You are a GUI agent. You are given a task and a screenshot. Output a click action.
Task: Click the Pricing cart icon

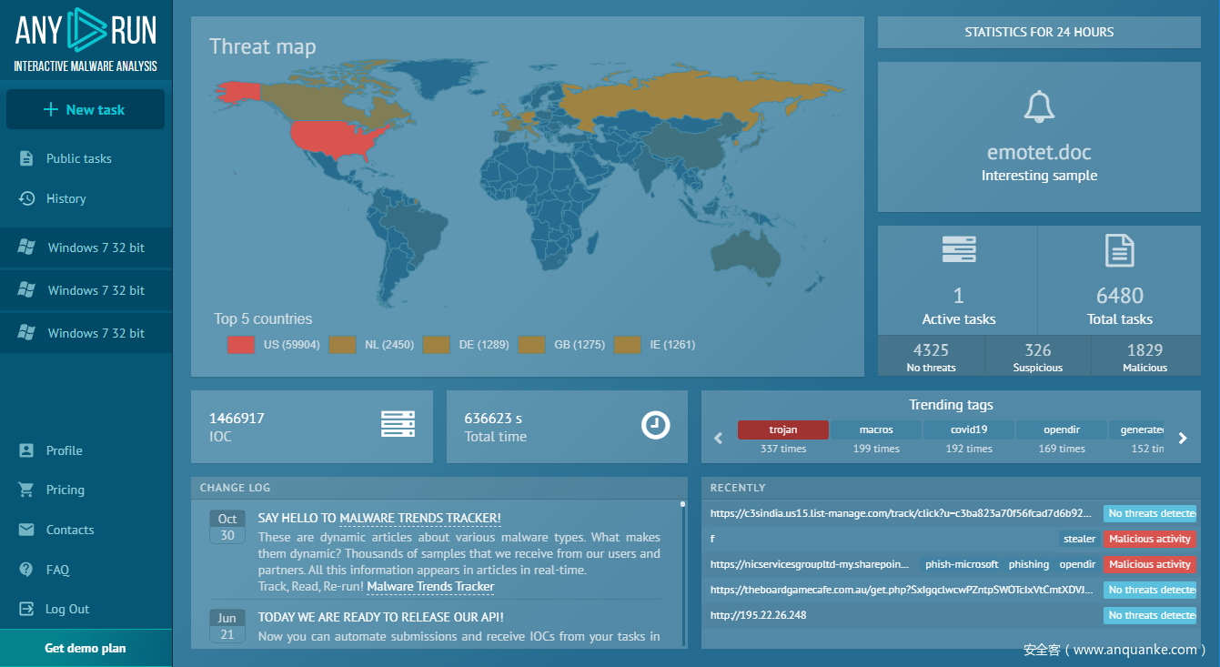(x=26, y=490)
